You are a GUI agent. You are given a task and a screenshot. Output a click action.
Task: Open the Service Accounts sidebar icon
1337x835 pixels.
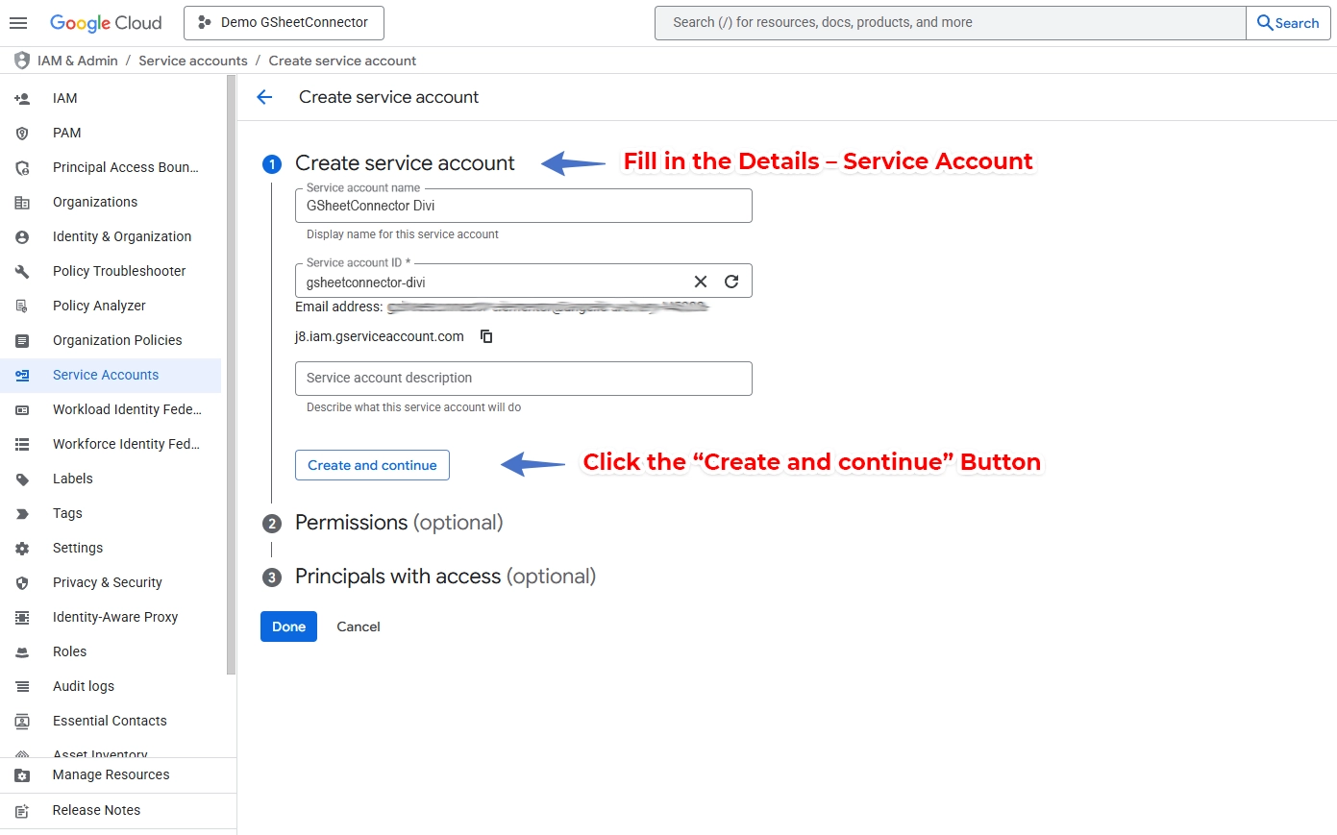coord(22,375)
